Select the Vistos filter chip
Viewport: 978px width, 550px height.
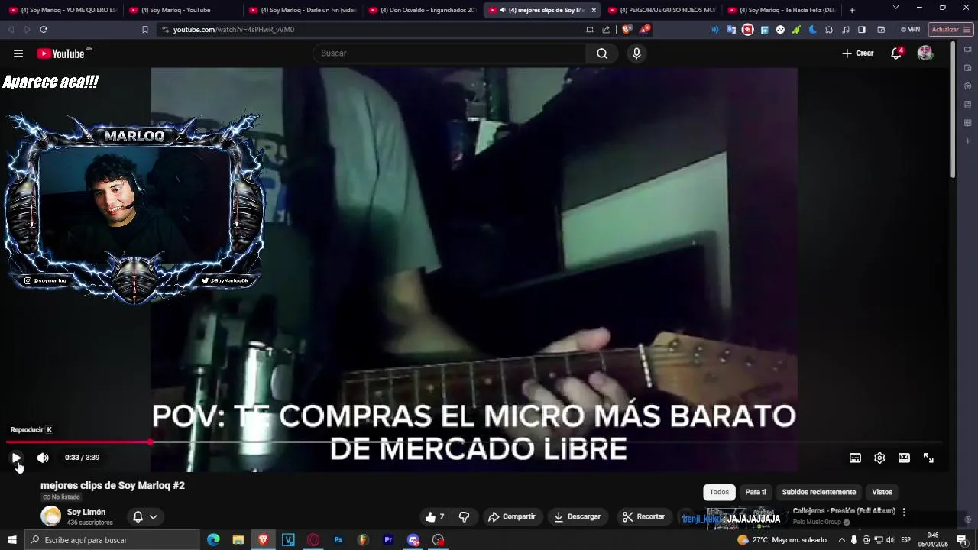tap(882, 492)
